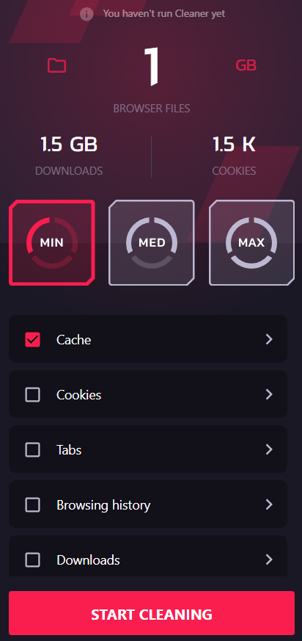Expand Cache details with the chevron

269,339
